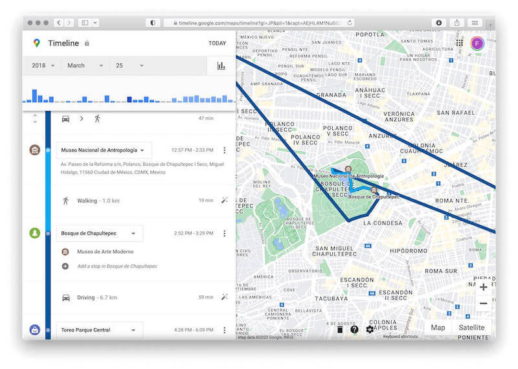
Task: Open the 2018 year dropdown
Action: pyautogui.click(x=43, y=65)
